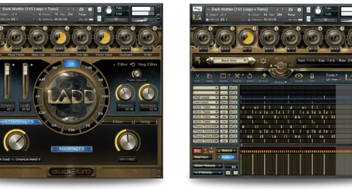This screenshot has height=191, width=352.
Task: Mute the High Loops track
Action: pyautogui.click(x=230, y=97)
